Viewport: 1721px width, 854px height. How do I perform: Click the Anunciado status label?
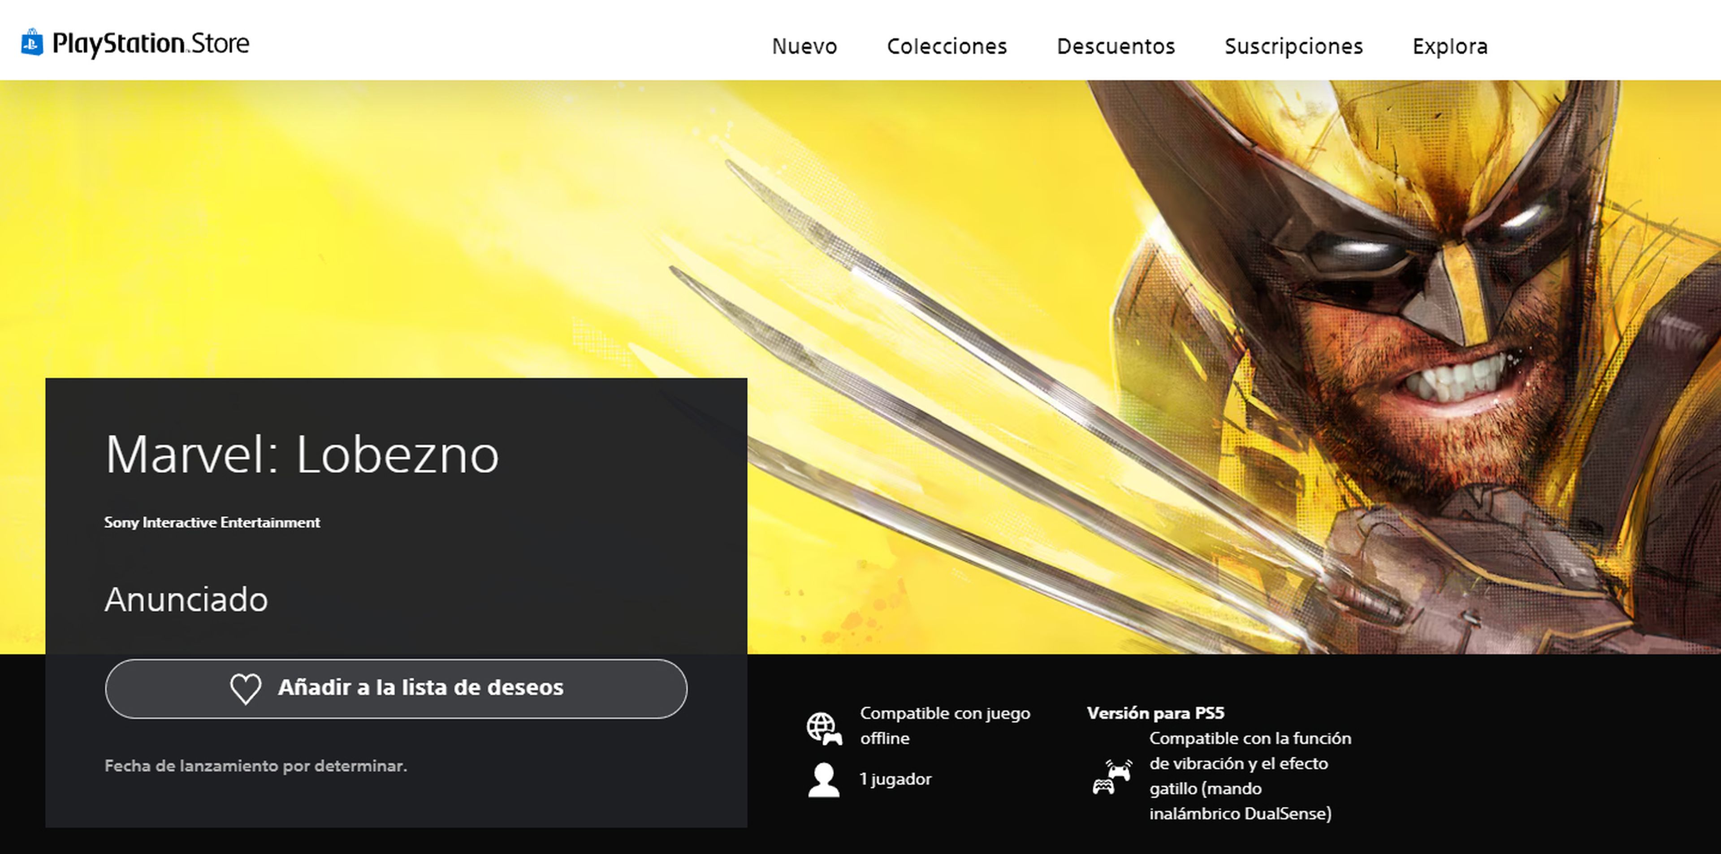(x=186, y=599)
